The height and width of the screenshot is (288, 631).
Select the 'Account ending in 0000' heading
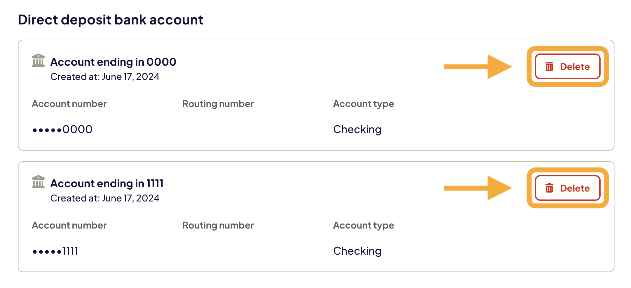click(x=113, y=62)
